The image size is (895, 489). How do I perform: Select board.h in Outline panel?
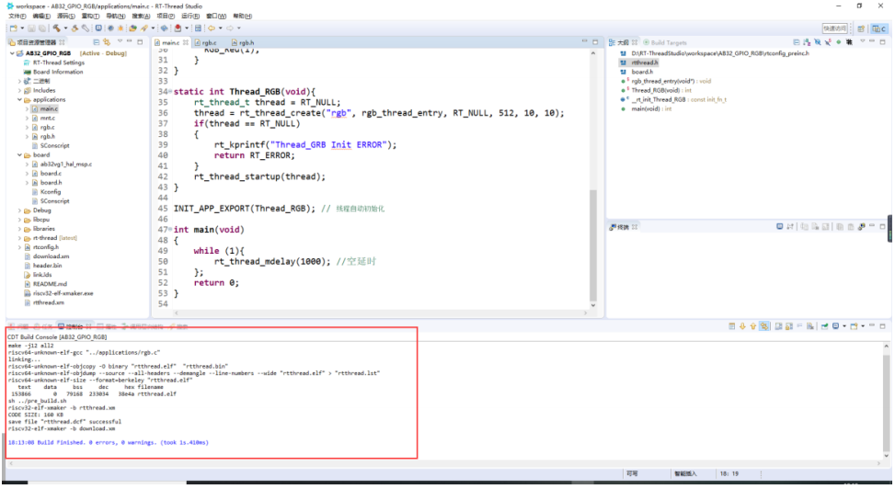point(641,72)
